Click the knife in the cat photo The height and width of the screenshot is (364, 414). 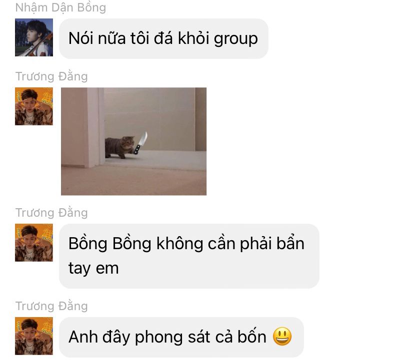click(x=140, y=143)
